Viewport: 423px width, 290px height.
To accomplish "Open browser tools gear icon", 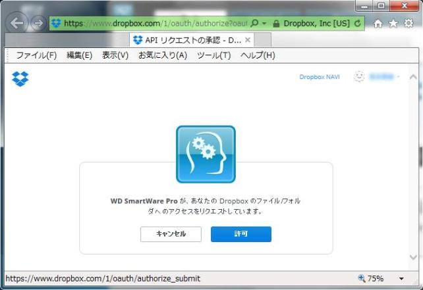I will [409, 24].
